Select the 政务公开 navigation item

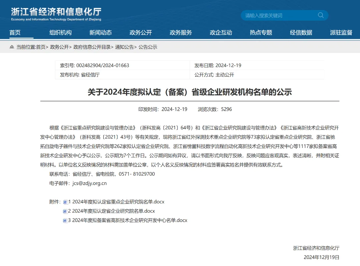tap(141, 33)
